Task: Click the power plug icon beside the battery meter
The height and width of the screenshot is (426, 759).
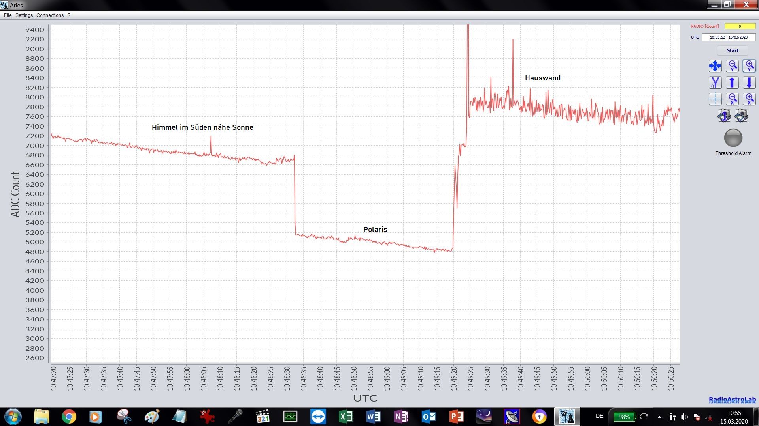Action: click(644, 417)
